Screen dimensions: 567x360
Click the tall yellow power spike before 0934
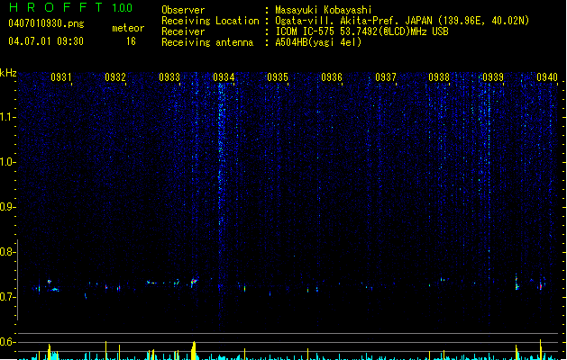coord(194,350)
